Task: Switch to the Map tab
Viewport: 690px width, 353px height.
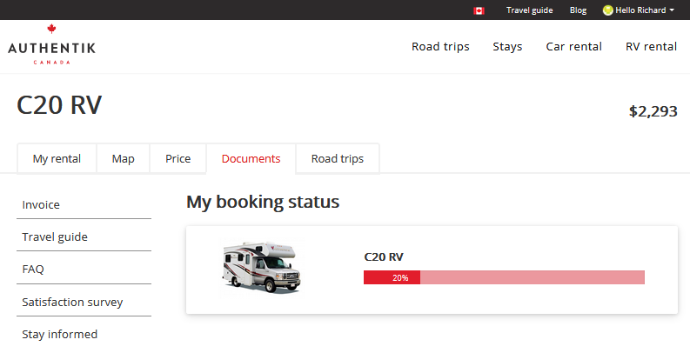Action: click(124, 159)
